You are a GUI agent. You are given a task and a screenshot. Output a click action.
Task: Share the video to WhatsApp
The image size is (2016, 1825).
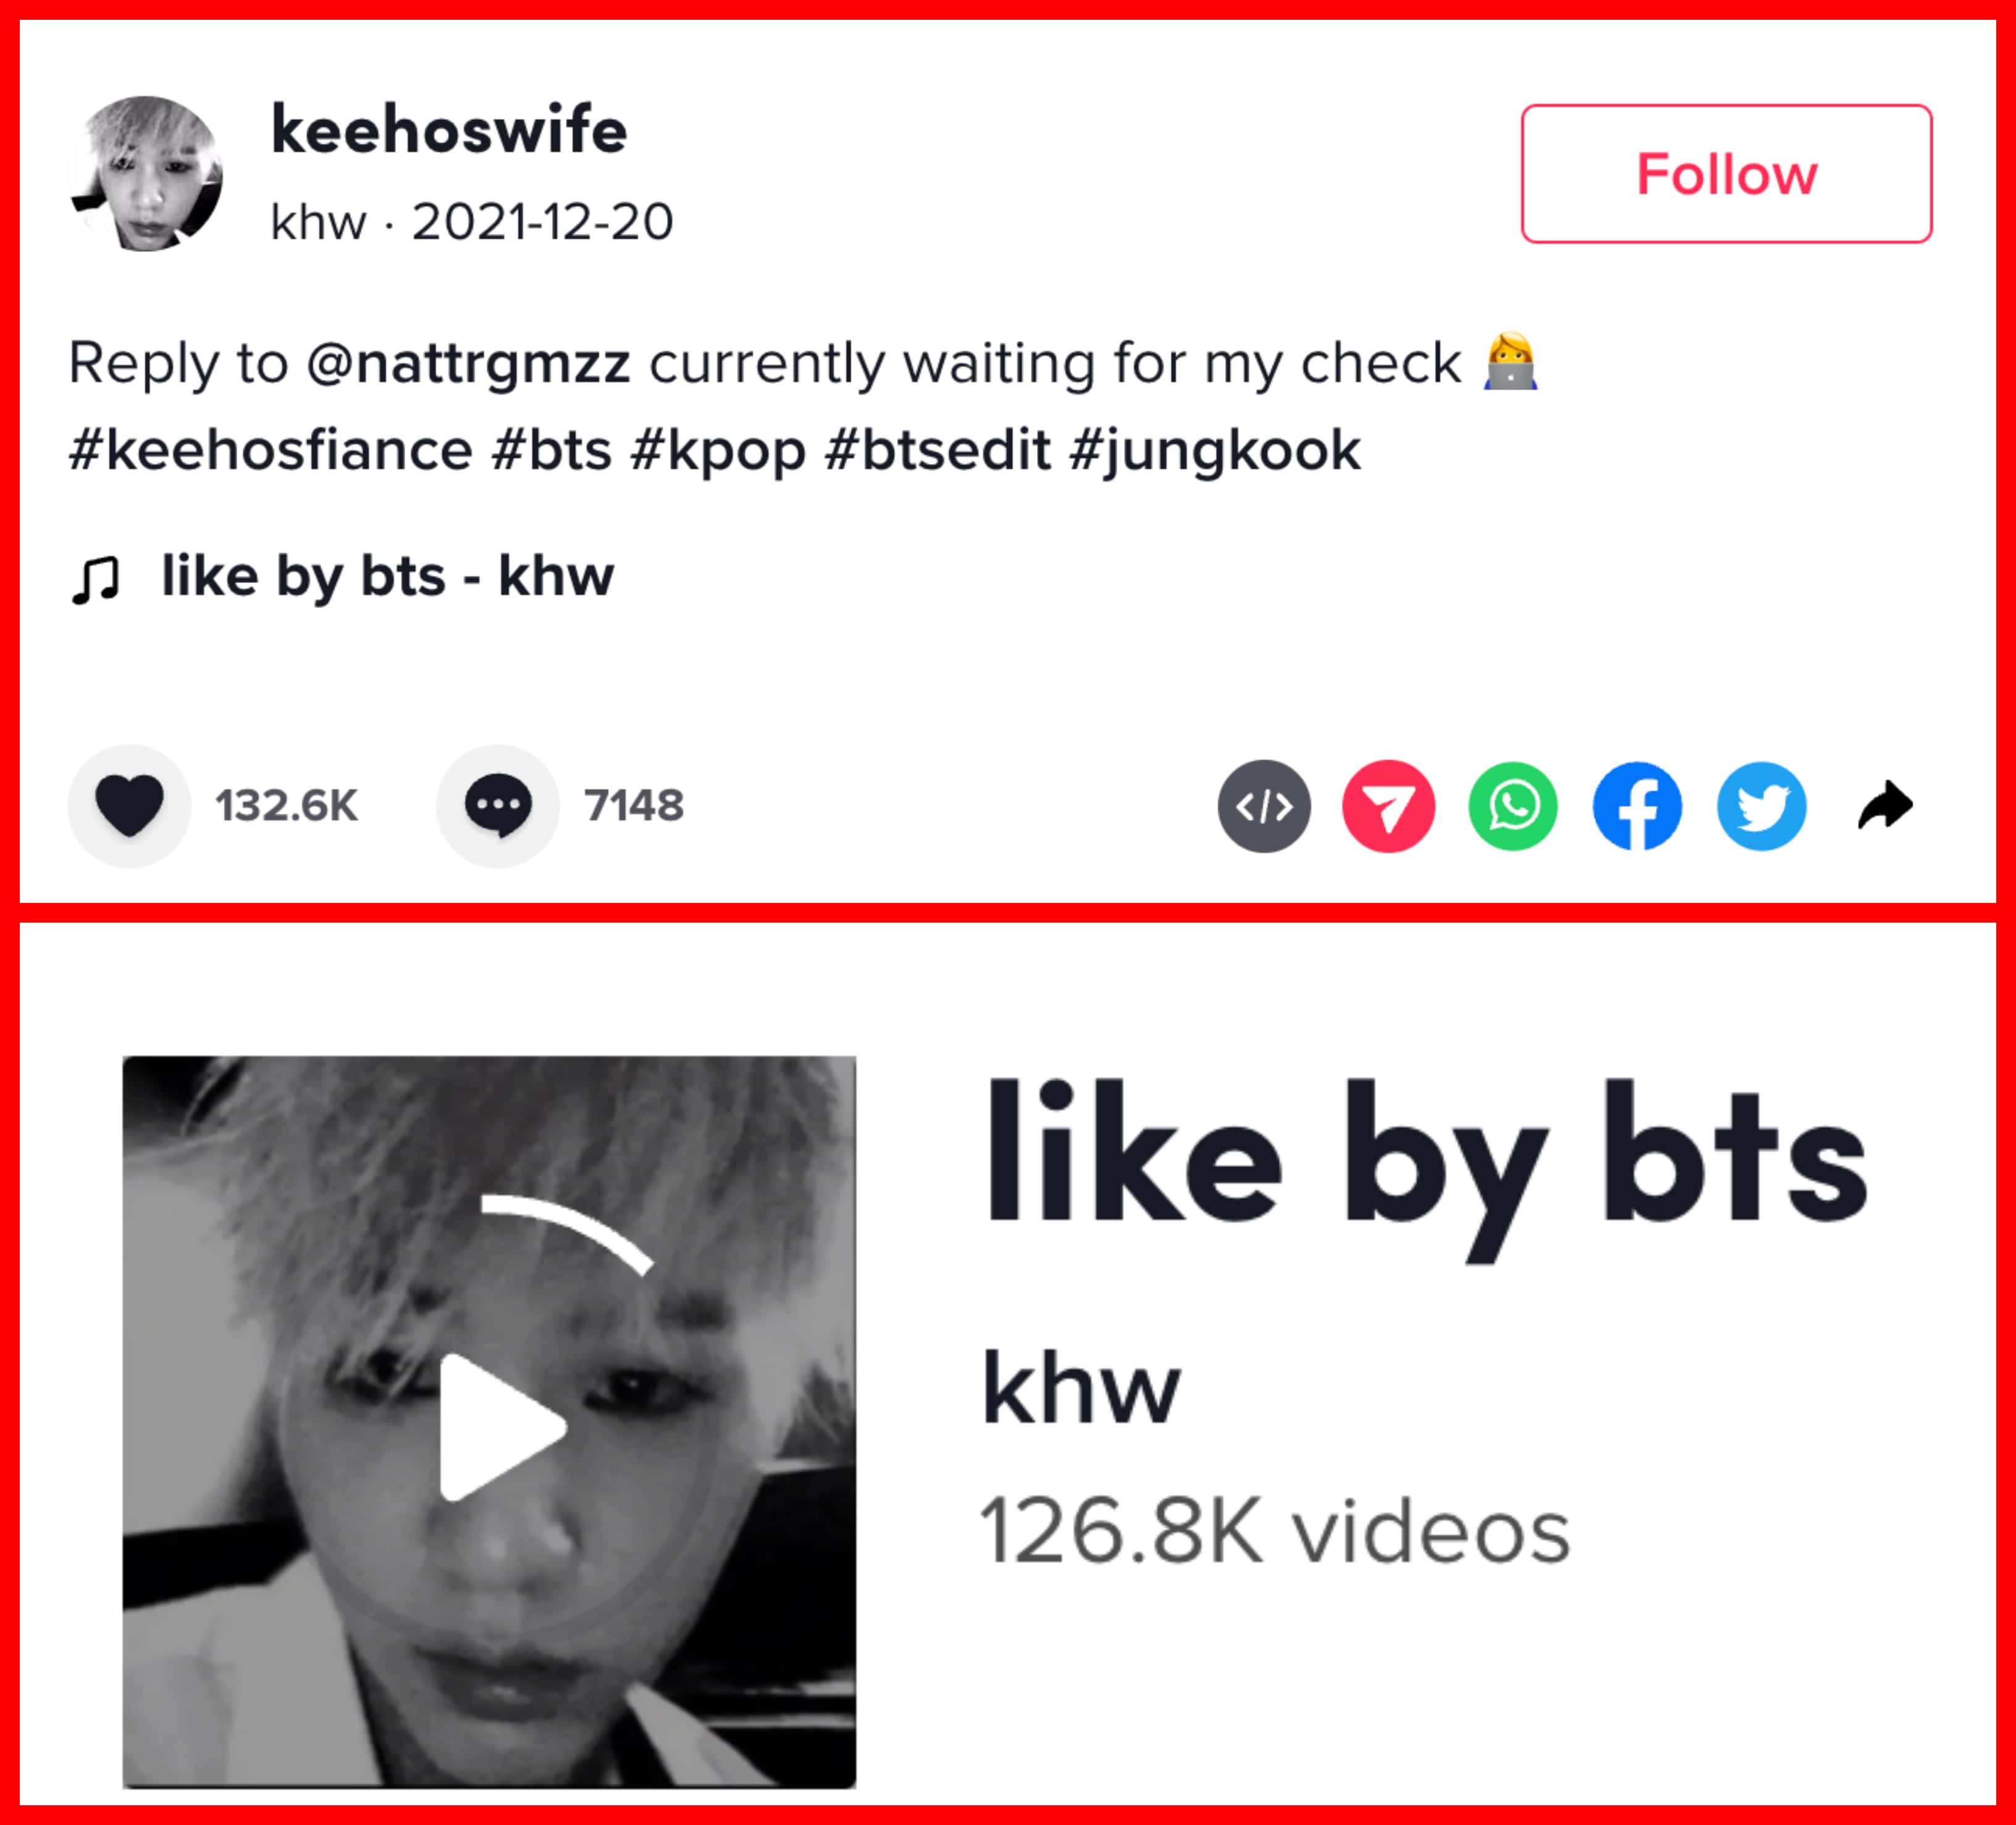coord(1513,806)
